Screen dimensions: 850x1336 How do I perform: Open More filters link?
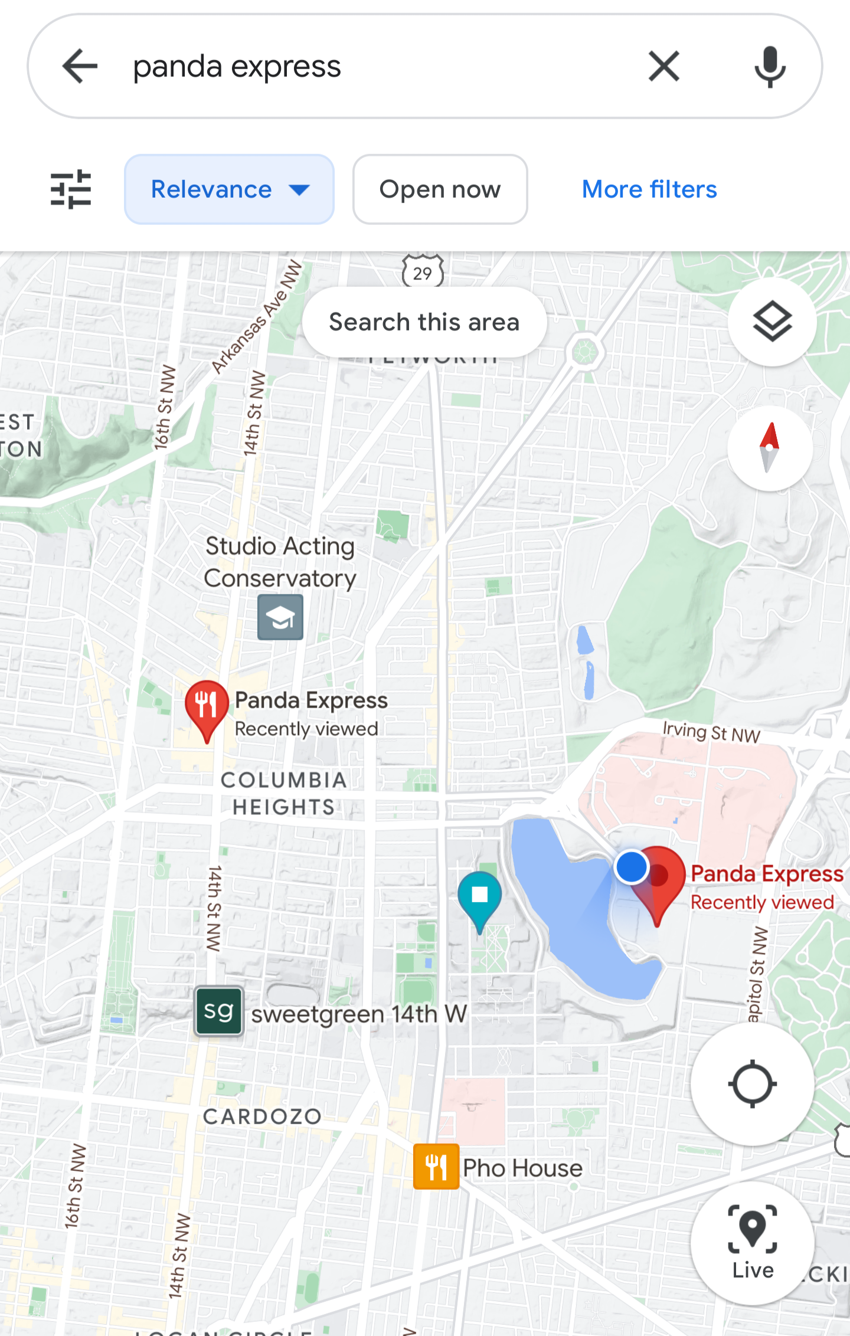click(649, 189)
